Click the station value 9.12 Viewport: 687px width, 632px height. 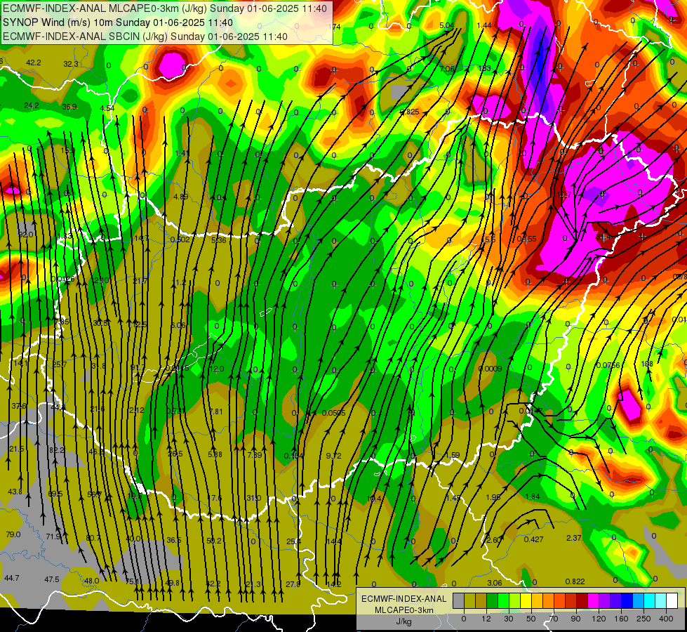click(334, 456)
